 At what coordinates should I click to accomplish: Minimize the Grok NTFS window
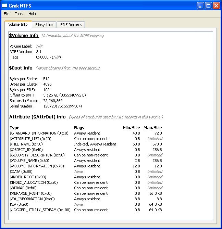[201, 5]
